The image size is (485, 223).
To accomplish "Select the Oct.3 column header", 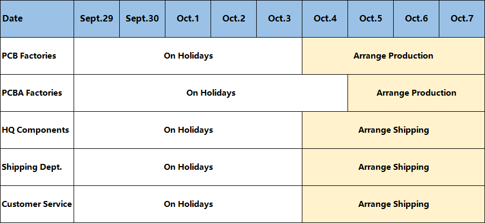I will (x=279, y=19).
